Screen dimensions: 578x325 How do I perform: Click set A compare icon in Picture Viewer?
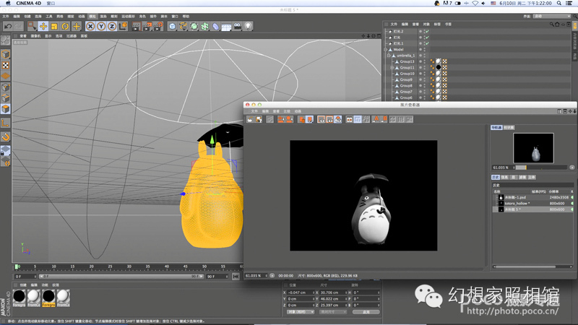pos(376,119)
